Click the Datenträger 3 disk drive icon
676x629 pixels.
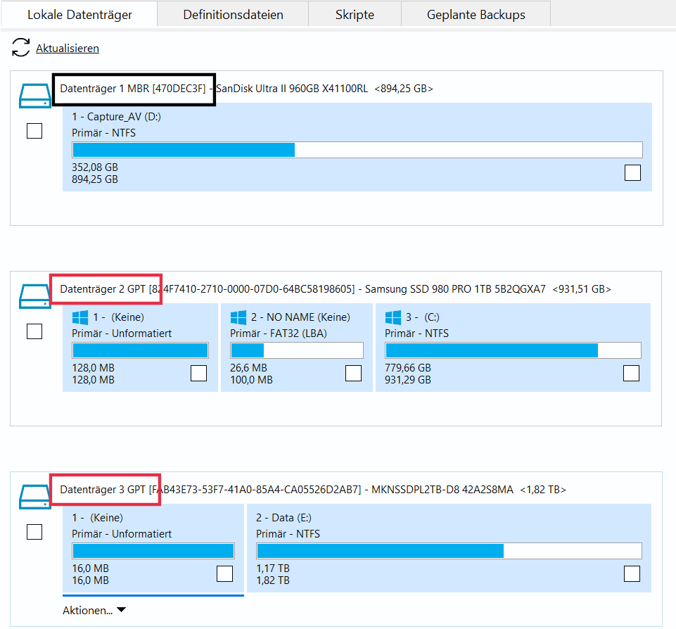tap(34, 497)
